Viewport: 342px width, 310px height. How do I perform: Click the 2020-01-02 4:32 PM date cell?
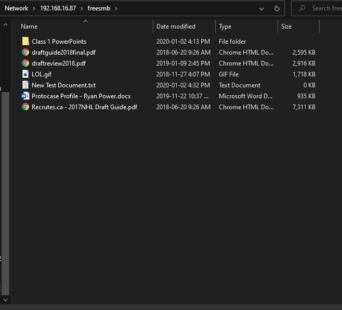[x=183, y=85]
